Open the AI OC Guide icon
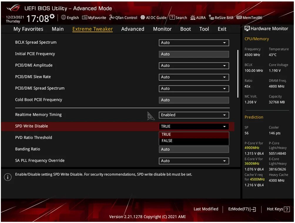 [x=143, y=17]
